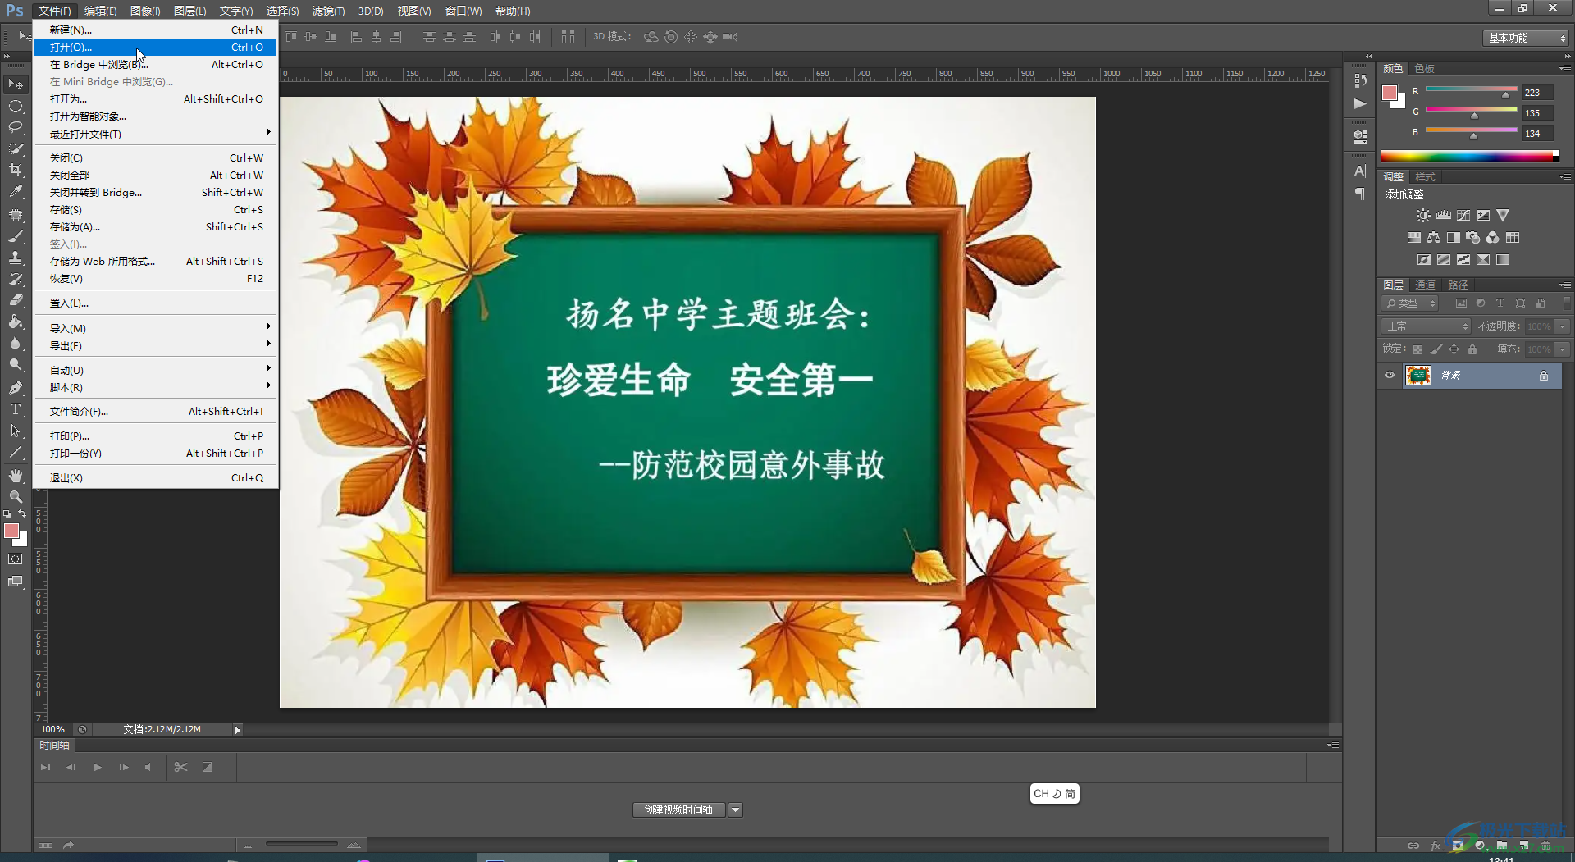Switch to the 样式 tab
Image resolution: width=1575 pixels, height=862 pixels.
pos(1425,176)
